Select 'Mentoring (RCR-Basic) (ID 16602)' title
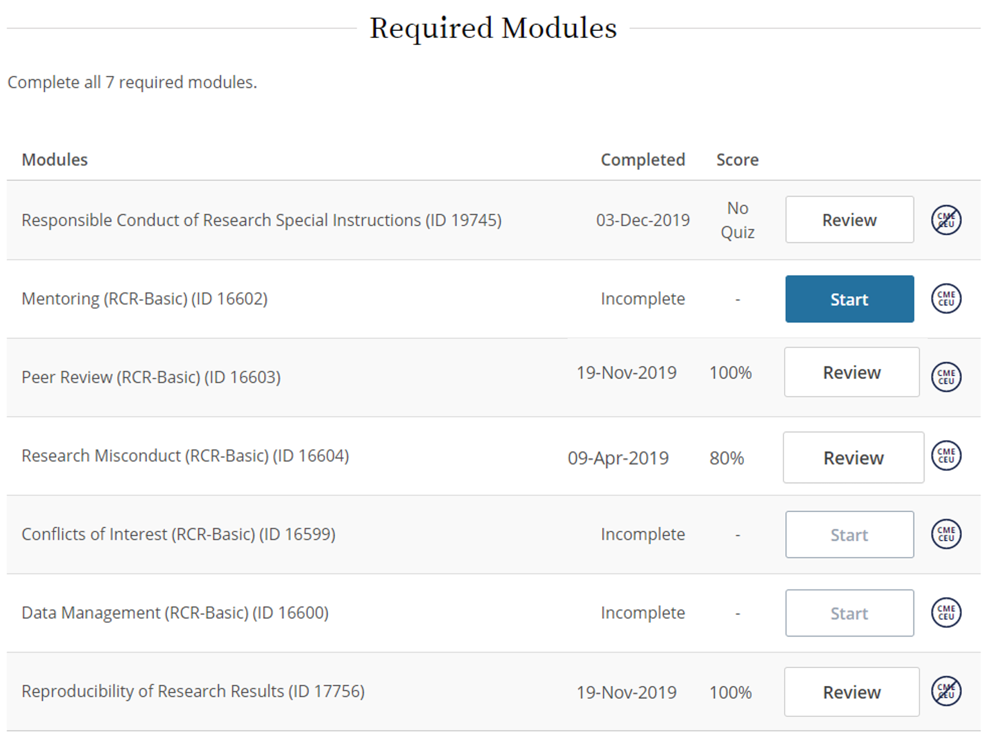985x735 pixels. click(144, 299)
